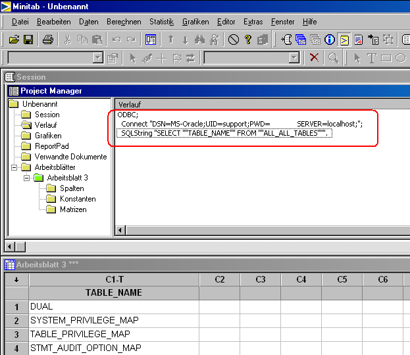Select the Rectangle drawing tool
The width and height of the screenshot is (410, 355).
point(386,58)
